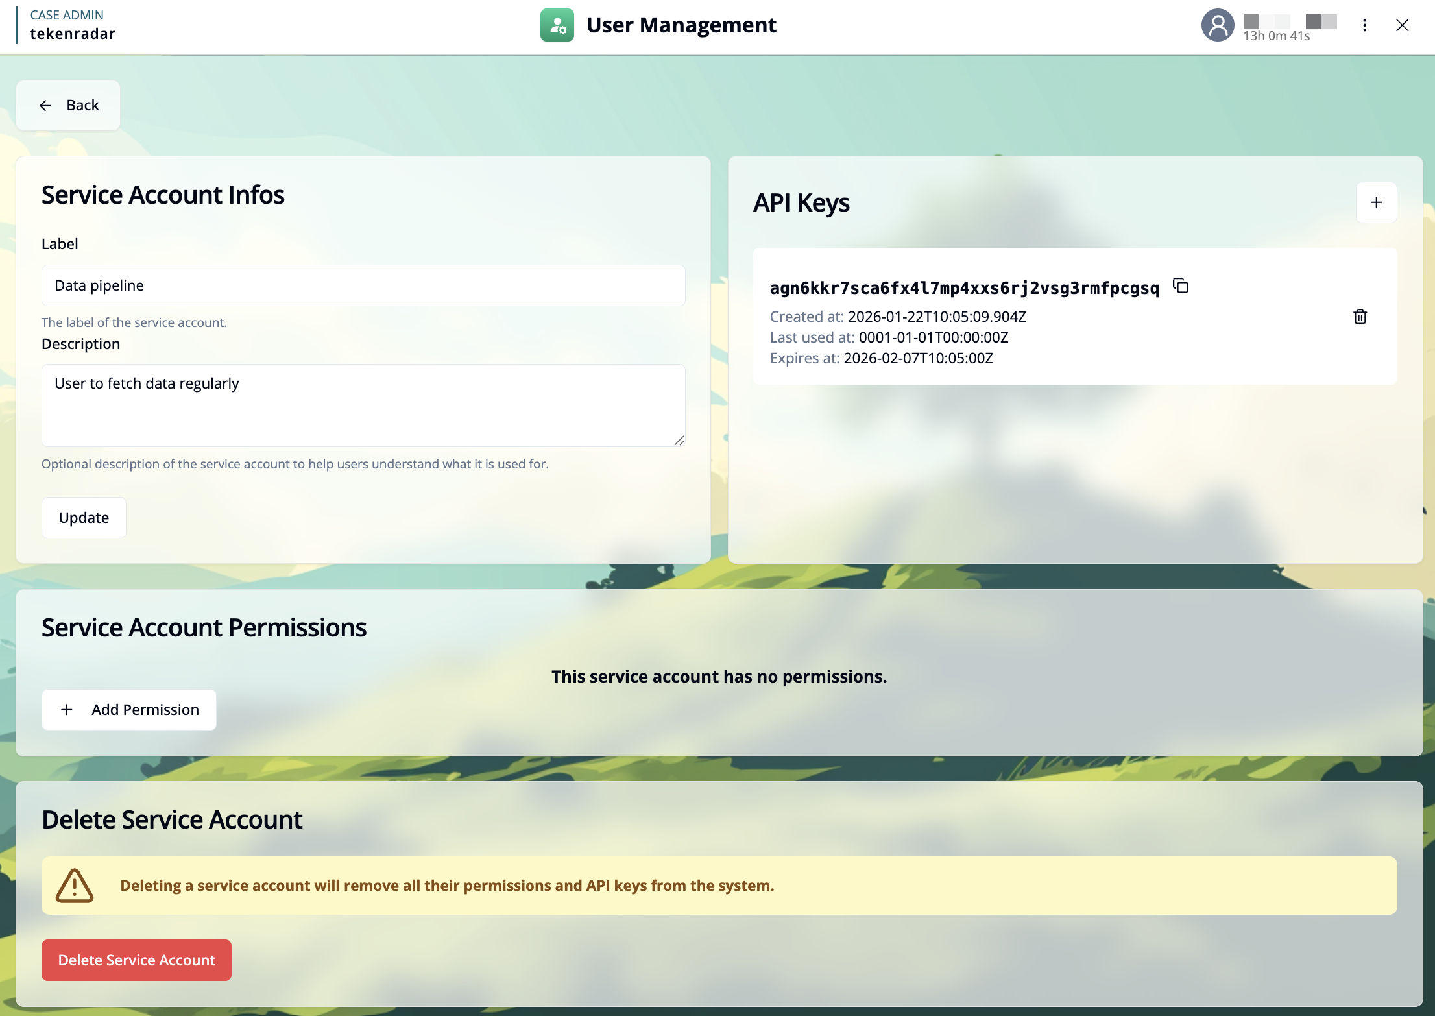Open the vertical three-dots menu
The image size is (1435, 1016).
1364,25
